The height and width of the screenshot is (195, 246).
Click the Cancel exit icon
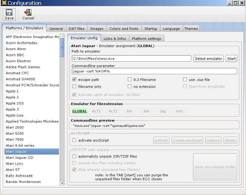[28, 12]
